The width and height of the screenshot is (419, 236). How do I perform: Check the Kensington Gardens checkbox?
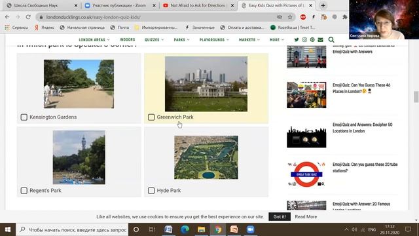point(24,117)
